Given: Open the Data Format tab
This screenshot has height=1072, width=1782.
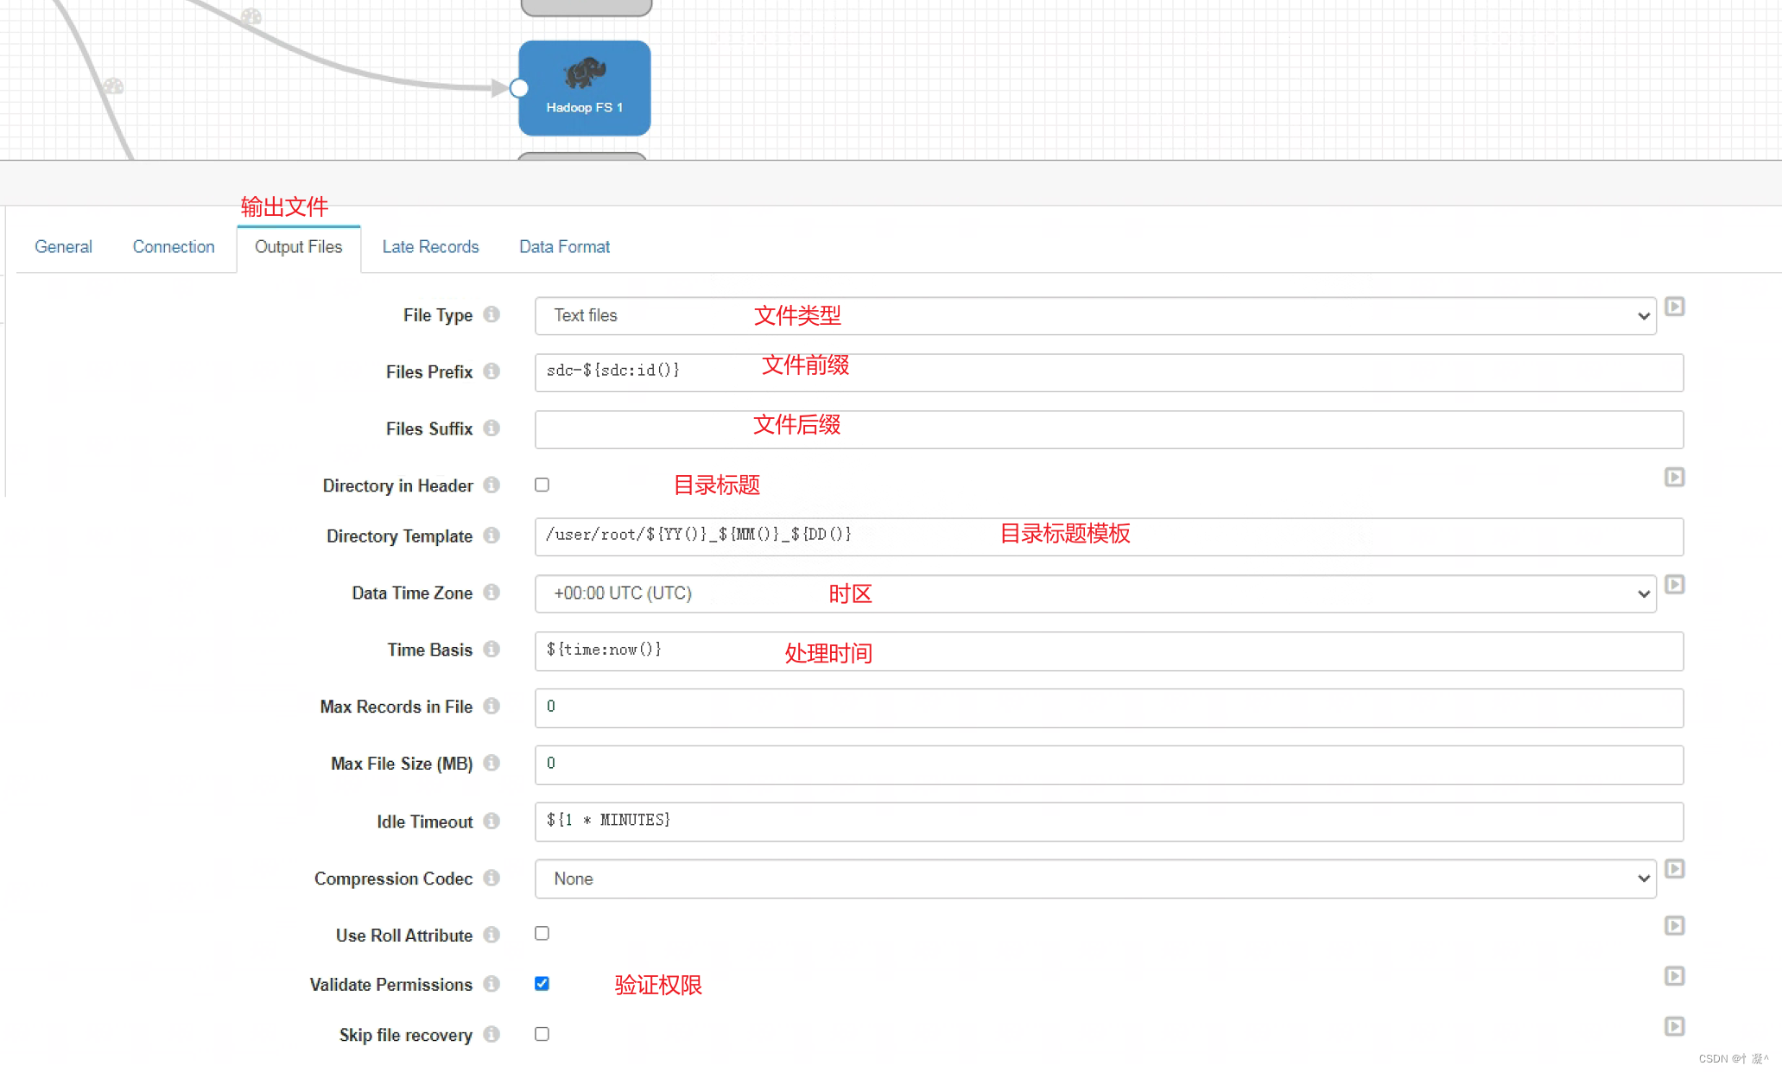Looking at the screenshot, I should coord(563,246).
